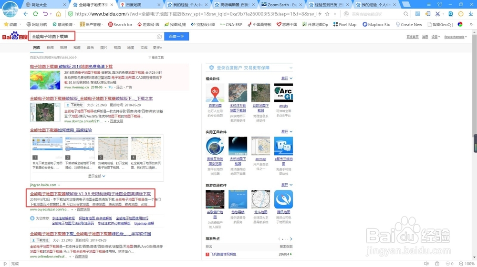Viewport: 477px width, 267px height.
Task: Show more bookmarks with the double chevron
Action: pos(471,24)
